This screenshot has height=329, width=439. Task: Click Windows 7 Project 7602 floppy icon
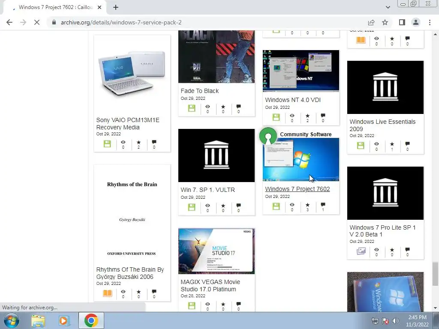(276, 206)
